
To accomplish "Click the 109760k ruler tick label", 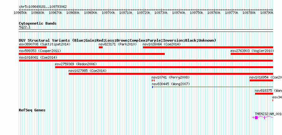I will pos(215,13).
